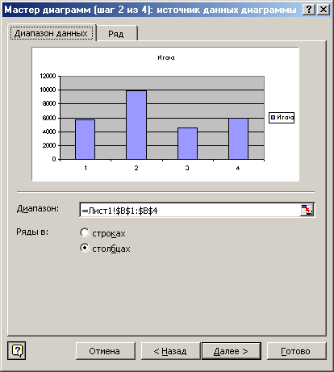Screen dimensions: 334x372
Task: Click the 4000 axis value label
Action: pos(49,132)
